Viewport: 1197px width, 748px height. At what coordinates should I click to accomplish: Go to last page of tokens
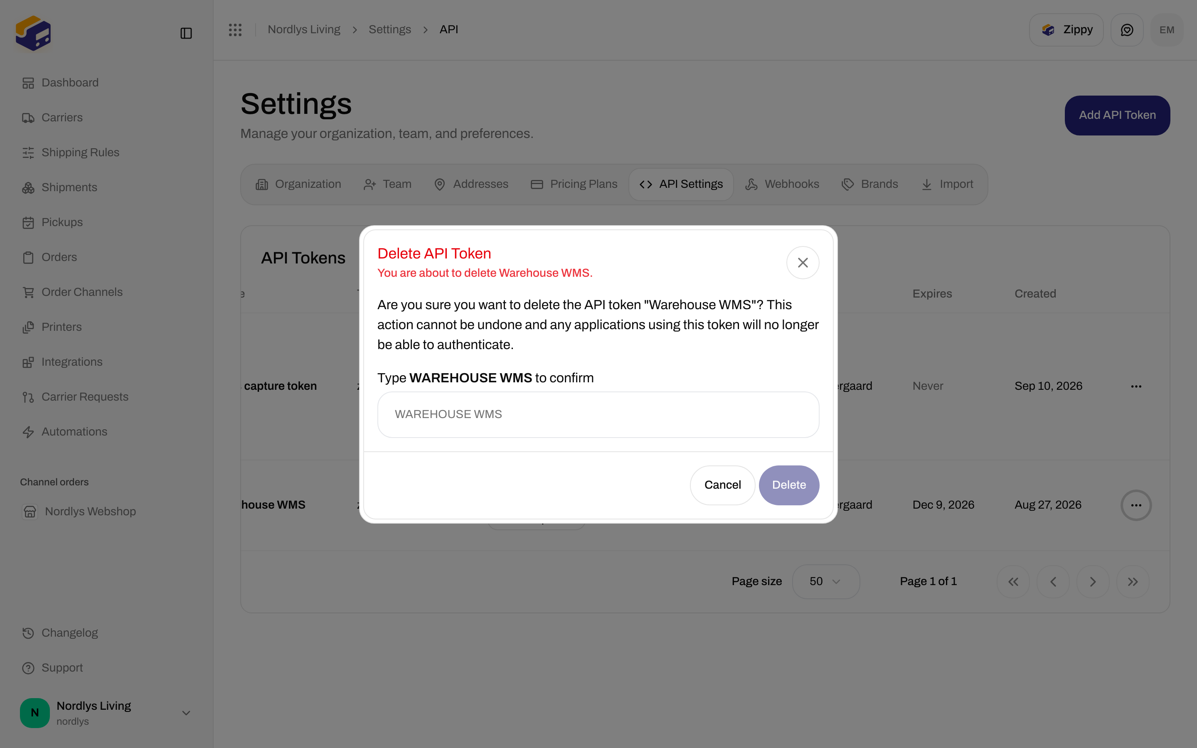pos(1132,582)
